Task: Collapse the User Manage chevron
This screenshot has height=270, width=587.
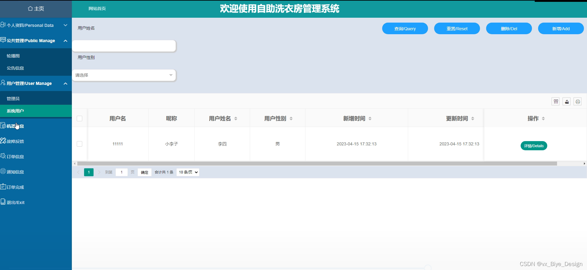Action: [x=65, y=83]
